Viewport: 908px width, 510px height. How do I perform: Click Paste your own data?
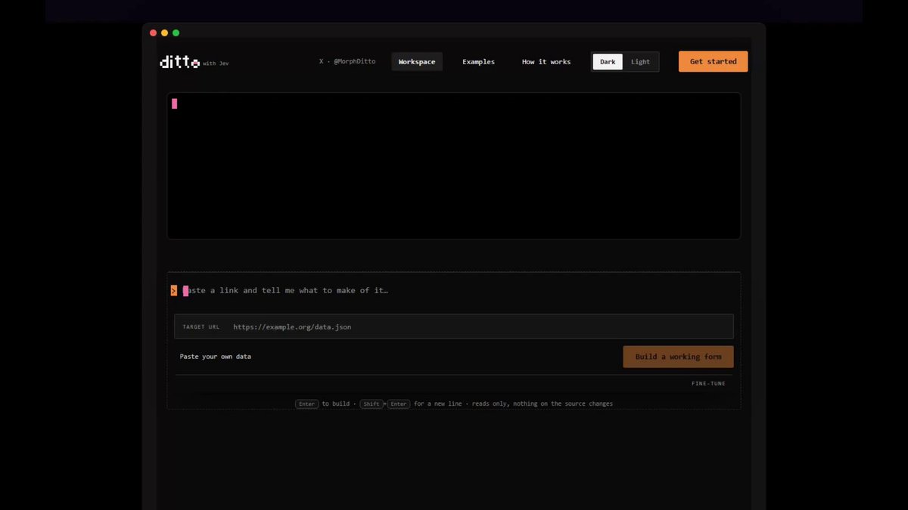point(216,357)
